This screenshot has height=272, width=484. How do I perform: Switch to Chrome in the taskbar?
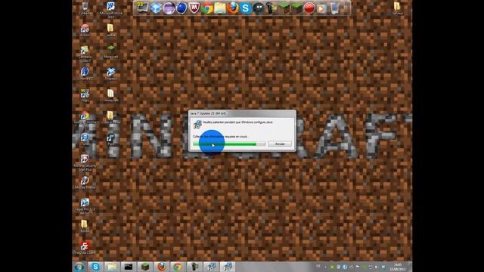178,267
